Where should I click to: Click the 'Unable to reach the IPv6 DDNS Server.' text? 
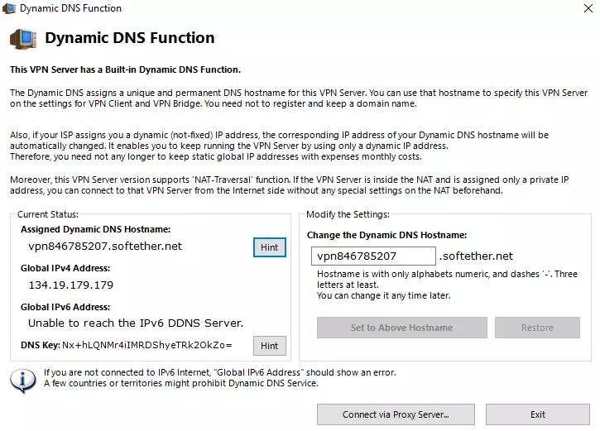136,323
